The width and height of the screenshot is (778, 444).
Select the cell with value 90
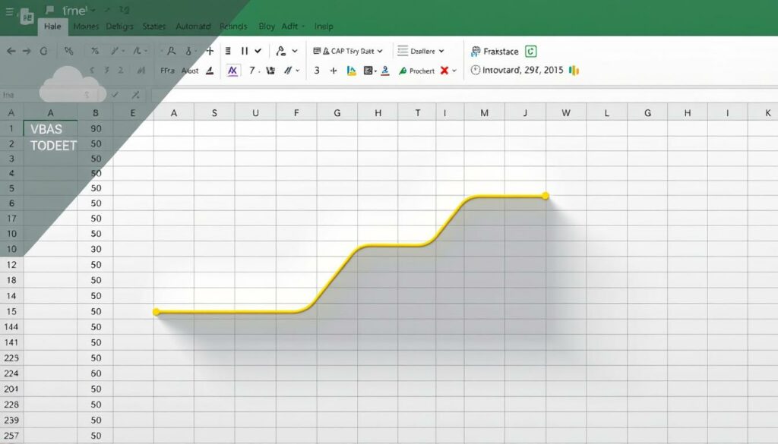96,128
